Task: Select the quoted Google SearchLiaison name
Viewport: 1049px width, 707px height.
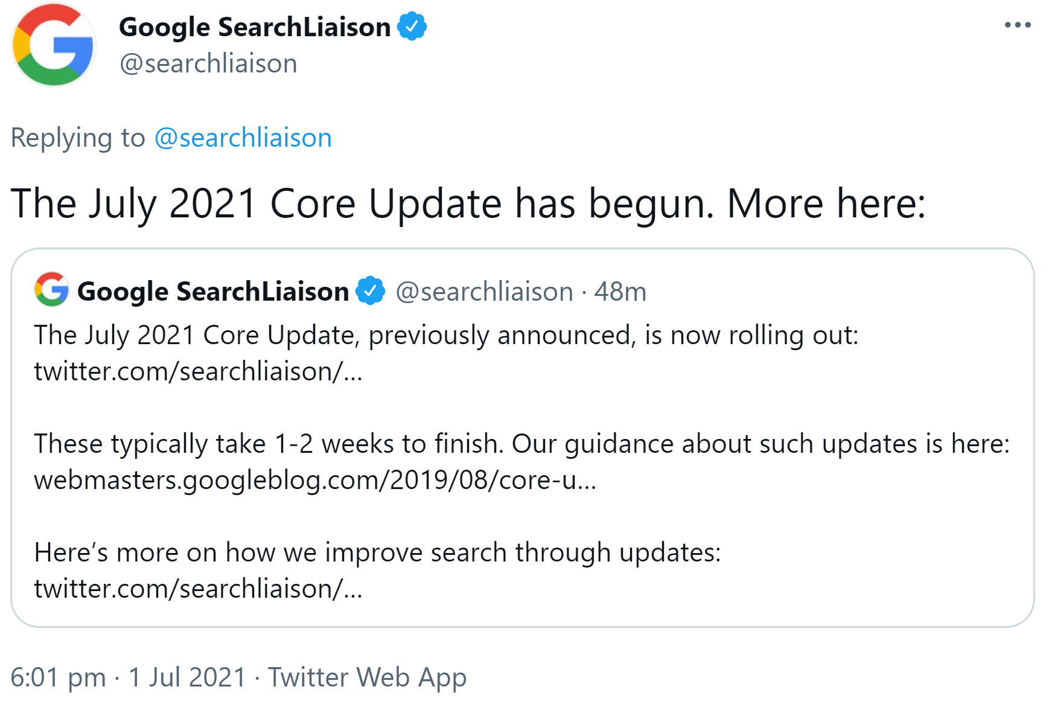Action: pos(214,291)
